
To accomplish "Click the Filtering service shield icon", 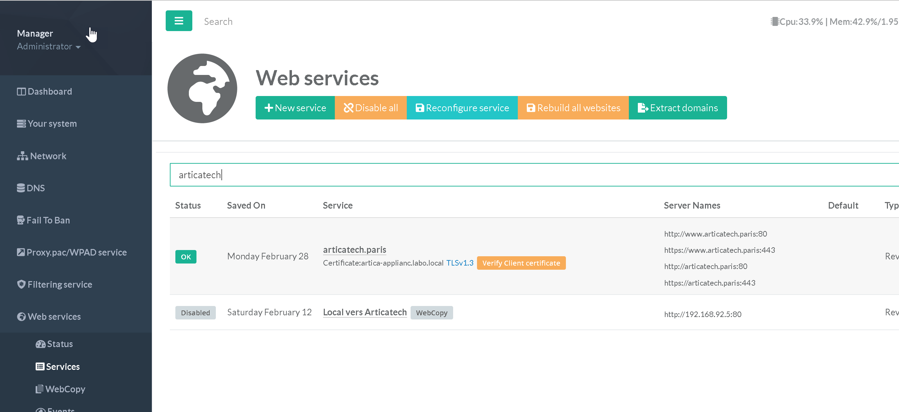I will (21, 285).
